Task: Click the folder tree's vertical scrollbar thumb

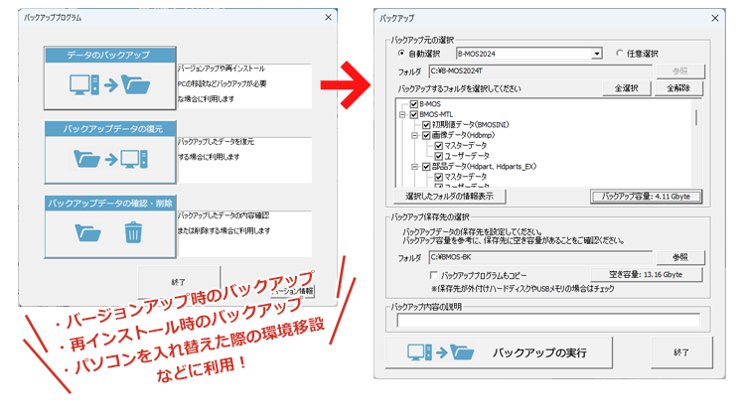Action: point(696,117)
